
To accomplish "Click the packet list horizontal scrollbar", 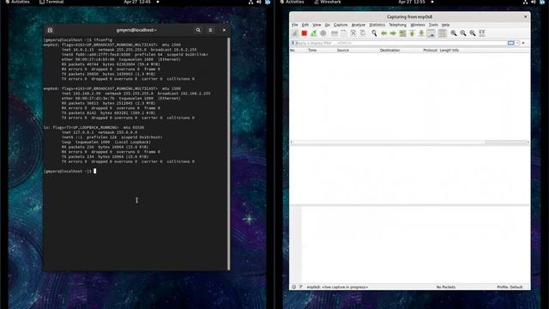I will [x=409, y=142].
